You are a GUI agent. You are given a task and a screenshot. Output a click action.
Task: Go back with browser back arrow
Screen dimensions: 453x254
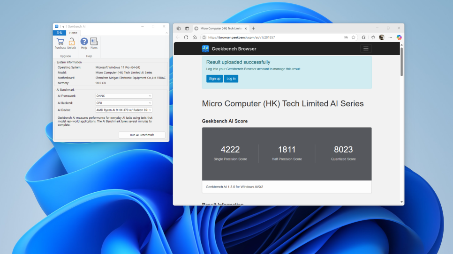point(178,37)
